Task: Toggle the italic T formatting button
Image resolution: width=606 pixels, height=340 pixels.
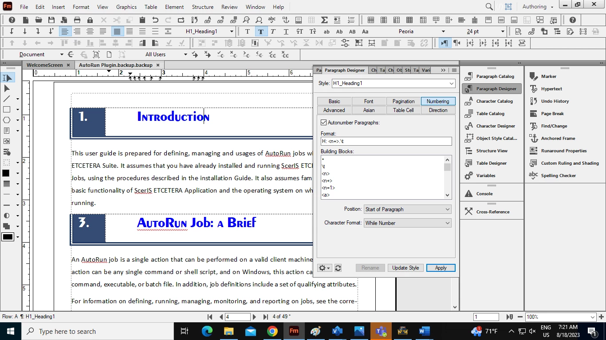Action: click(273, 31)
